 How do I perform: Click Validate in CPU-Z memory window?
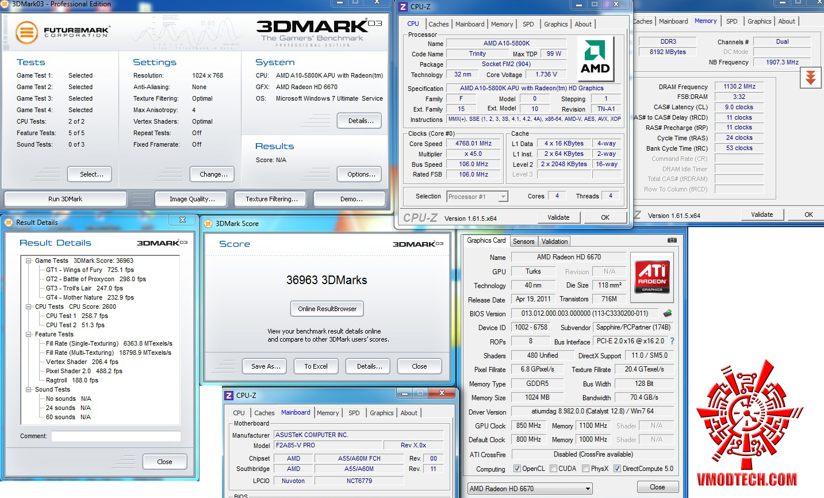click(762, 214)
